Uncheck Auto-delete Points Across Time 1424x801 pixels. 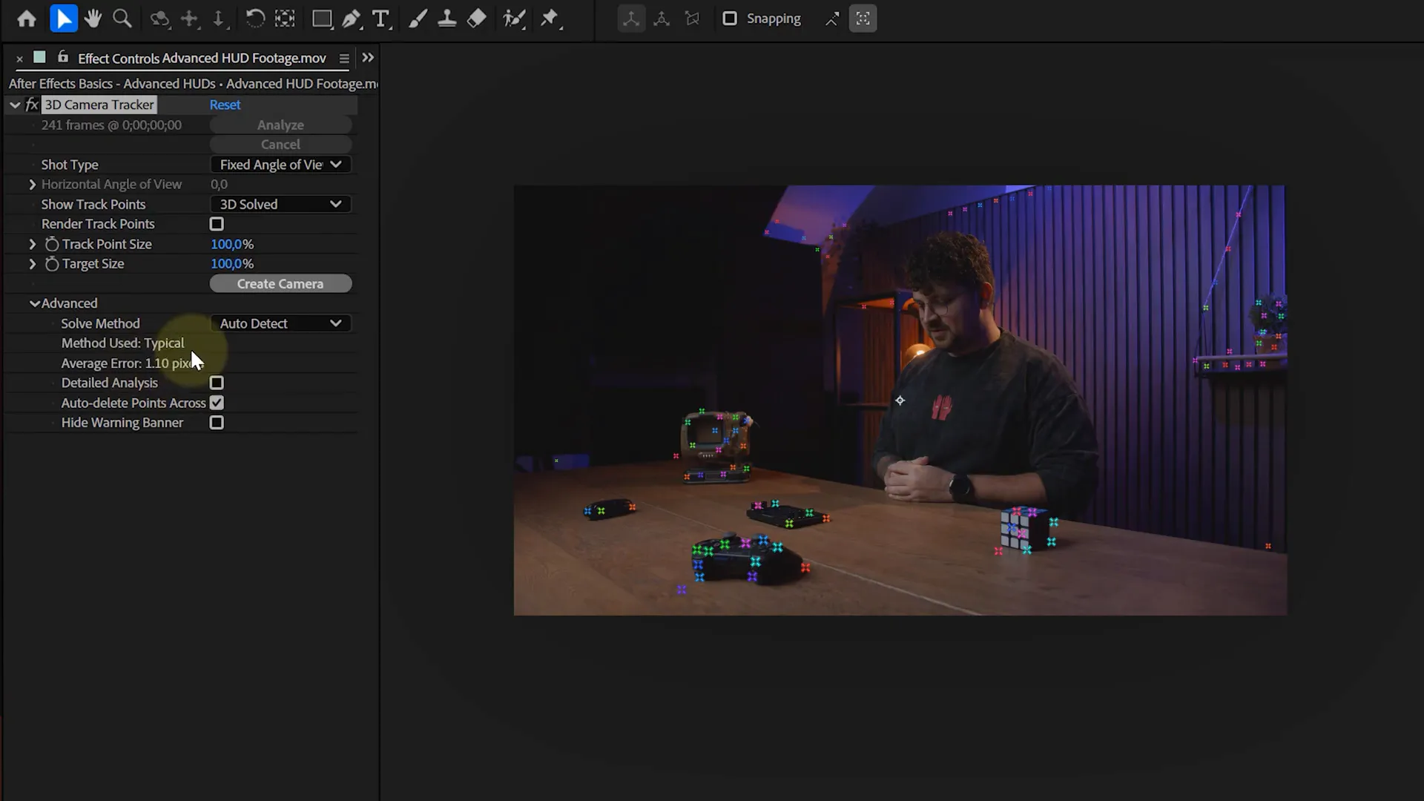(217, 403)
